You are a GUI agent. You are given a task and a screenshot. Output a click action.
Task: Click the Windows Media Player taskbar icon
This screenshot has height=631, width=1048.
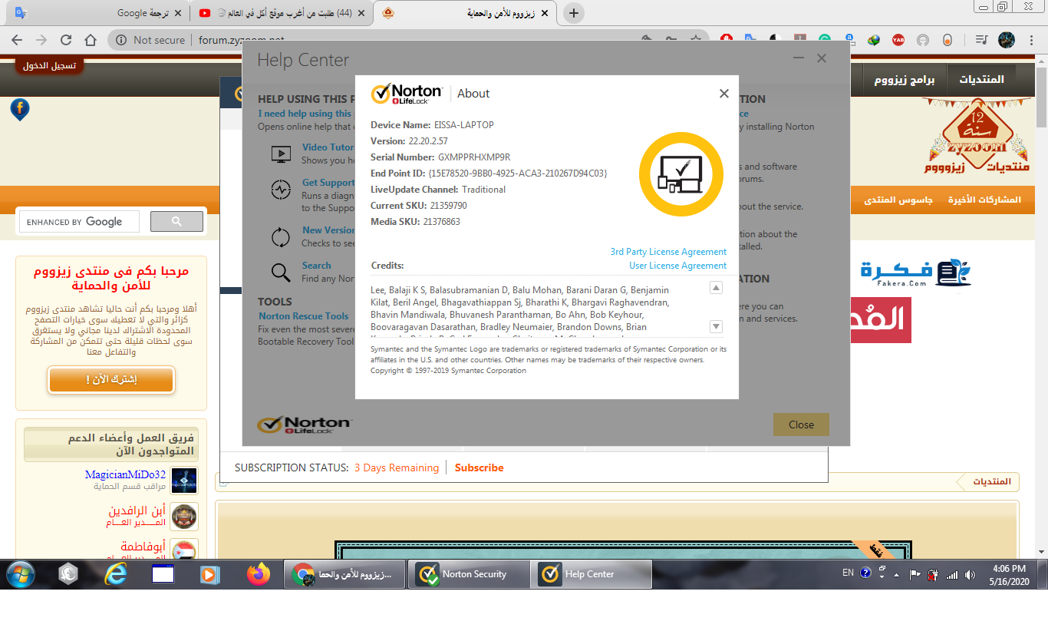click(208, 574)
